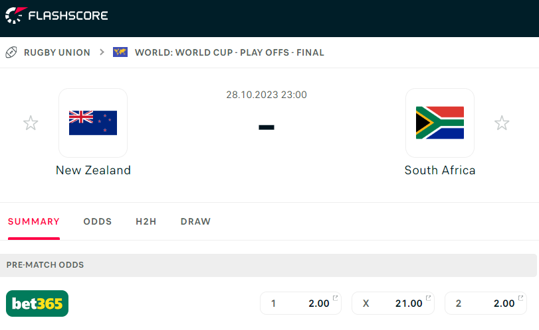This screenshot has width=539, height=330.
Task: Select the draw odds 21.00
Action: tap(393, 303)
